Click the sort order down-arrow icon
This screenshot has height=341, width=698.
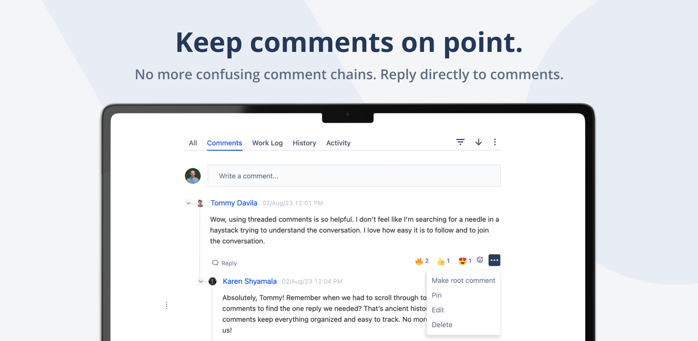(479, 142)
